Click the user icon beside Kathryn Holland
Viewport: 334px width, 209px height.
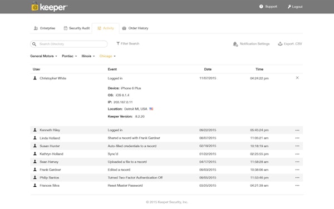click(x=35, y=153)
